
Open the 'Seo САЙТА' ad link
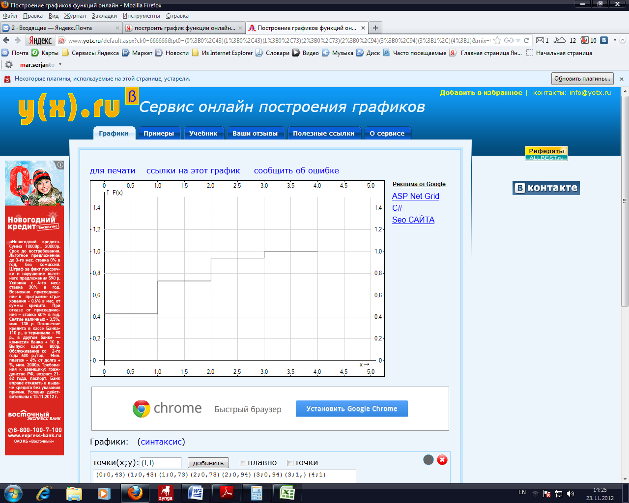click(413, 220)
